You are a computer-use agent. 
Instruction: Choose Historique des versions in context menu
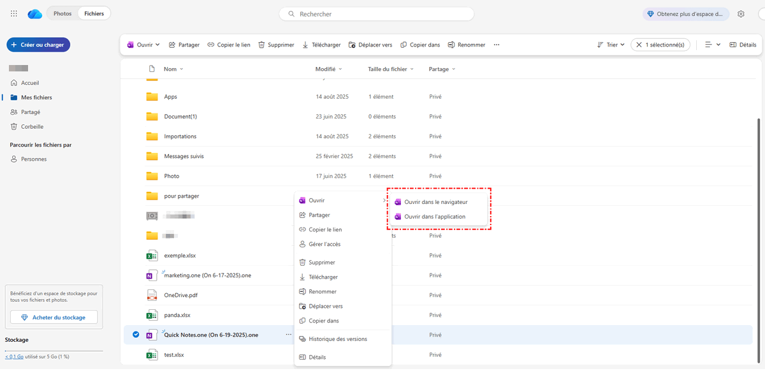click(x=337, y=339)
